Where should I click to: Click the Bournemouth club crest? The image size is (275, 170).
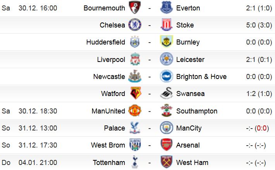click(135, 7)
